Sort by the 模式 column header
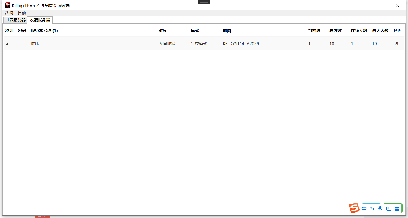The width and height of the screenshot is (408, 218). 195,31
